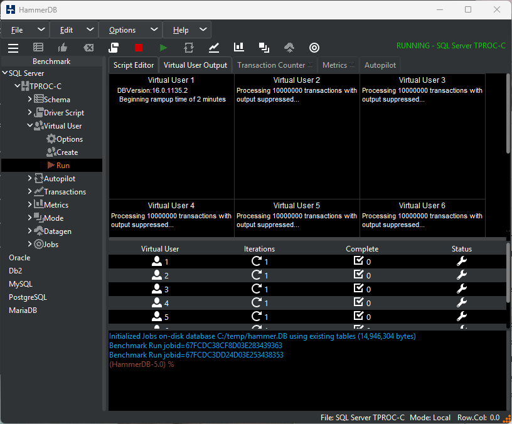The image size is (512, 424).
Task: Click the virtual user output pane scrollbar
Action: point(508,114)
